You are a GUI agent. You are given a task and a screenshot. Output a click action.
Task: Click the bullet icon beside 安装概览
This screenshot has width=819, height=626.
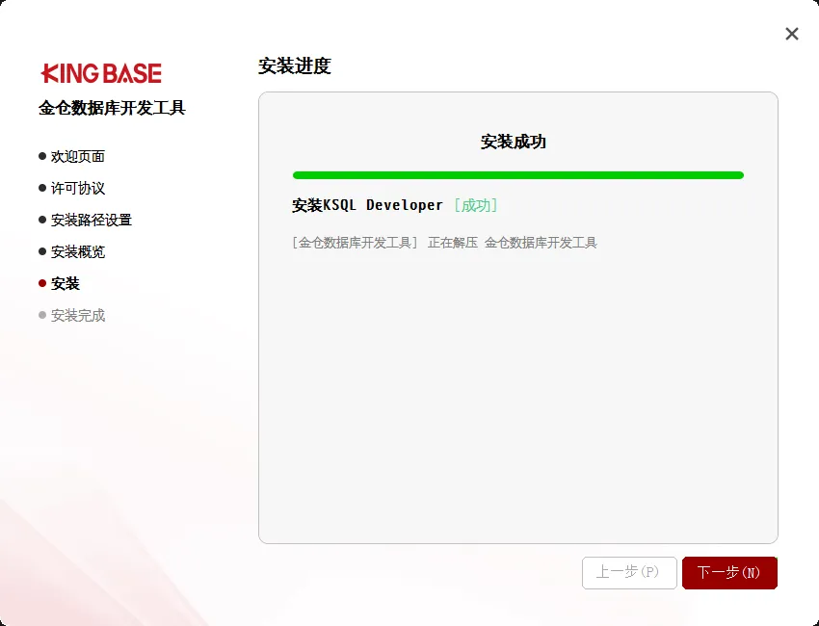[40, 251]
